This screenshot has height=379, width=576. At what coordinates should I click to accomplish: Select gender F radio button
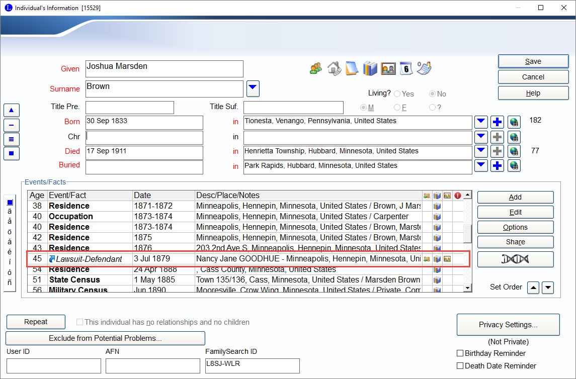tap(397, 108)
